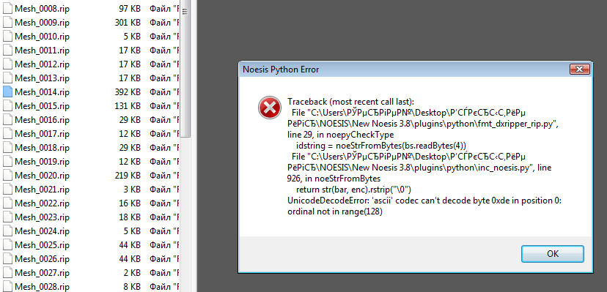This screenshot has width=607, height=292.
Task: Select file icon of Mesh_0025.rip
Action: tap(8, 245)
